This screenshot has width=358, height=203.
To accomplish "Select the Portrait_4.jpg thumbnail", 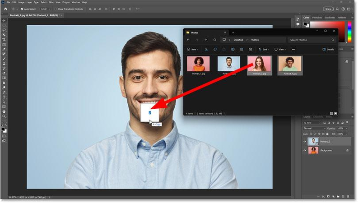I will [x=289, y=65].
